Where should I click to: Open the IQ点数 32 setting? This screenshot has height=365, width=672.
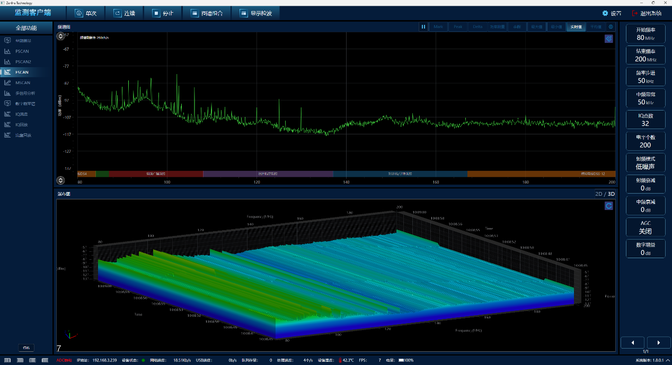coord(645,120)
